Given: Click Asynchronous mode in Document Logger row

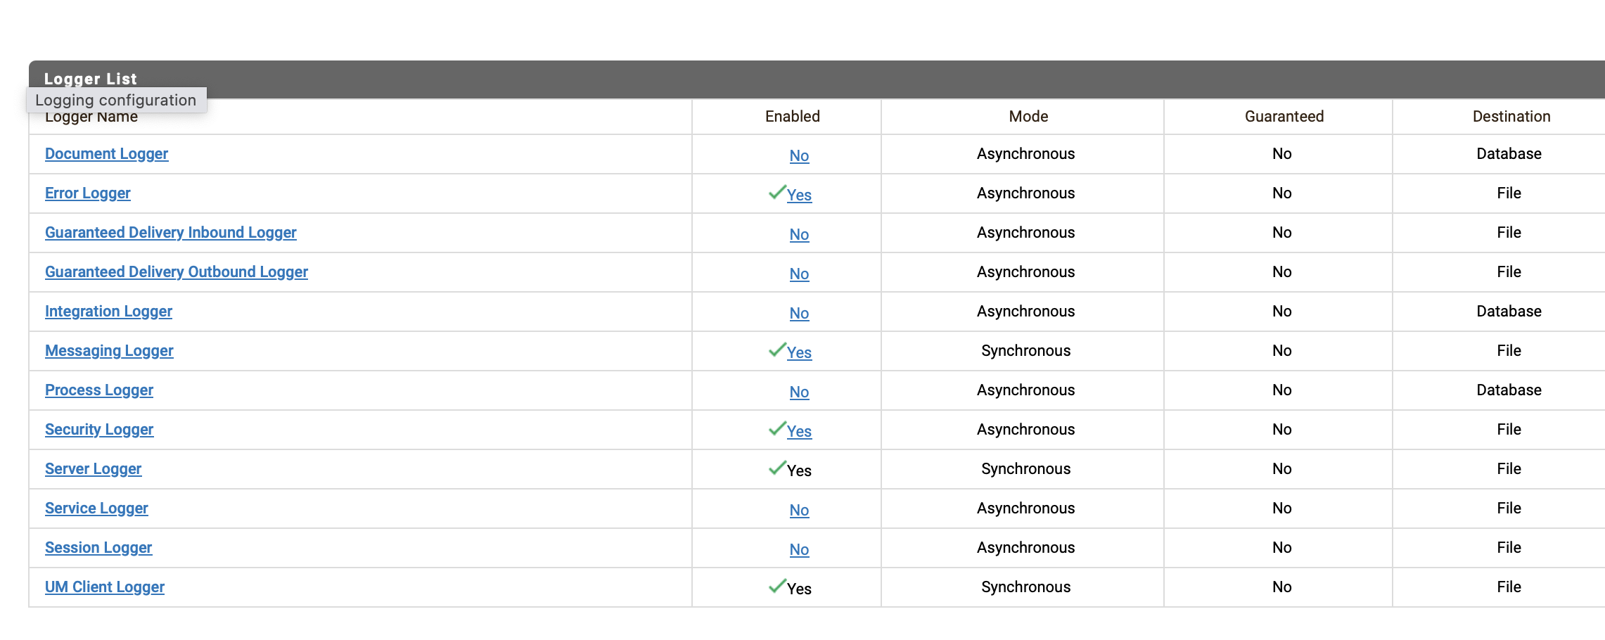Looking at the screenshot, I should click(x=1025, y=153).
